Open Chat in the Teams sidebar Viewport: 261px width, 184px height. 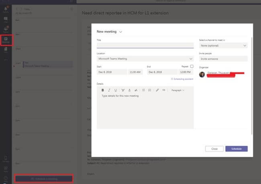tap(6, 19)
